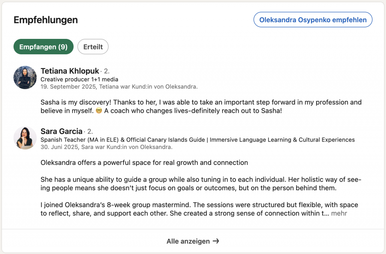The width and height of the screenshot is (386, 254).
Task: Click the Tetiana Khlopuk name link
Action: [x=70, y=71]
